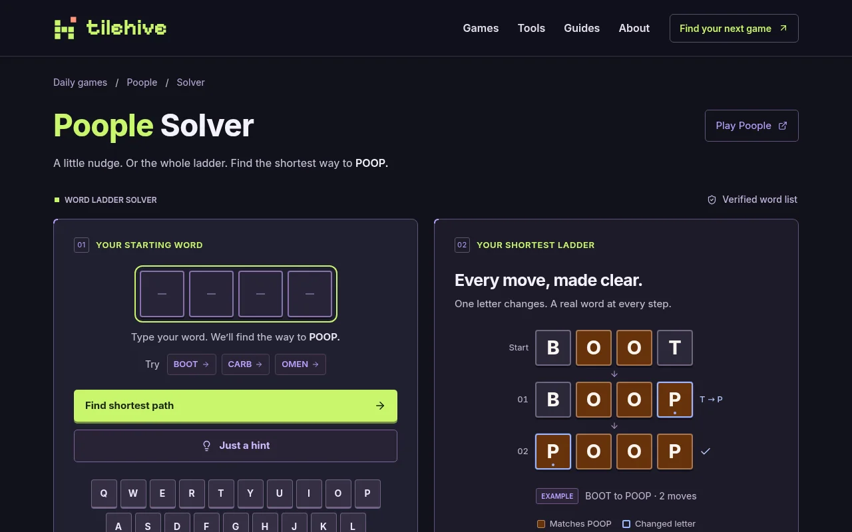Screen dimensions: 852x532
Task: Open the Games menu
Action: (x=481, y=28)
